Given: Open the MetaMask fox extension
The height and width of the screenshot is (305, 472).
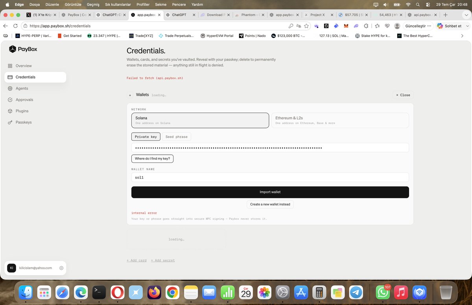Looking at the screenshot, I should (346, 26).
